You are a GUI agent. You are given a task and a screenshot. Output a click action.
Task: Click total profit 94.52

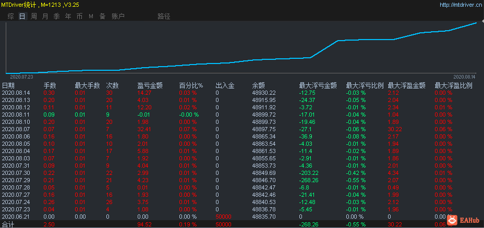pyautogui.click(x=143, y=224)
